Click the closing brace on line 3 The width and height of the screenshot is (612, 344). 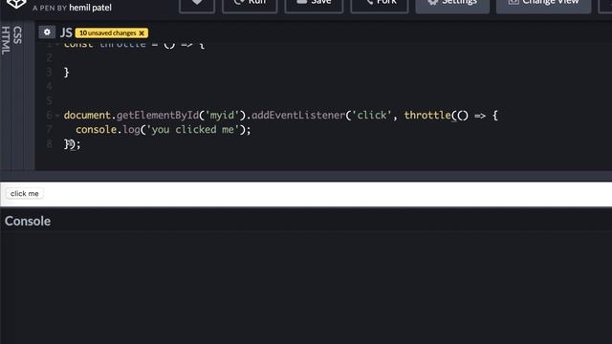tap(66, 73)
